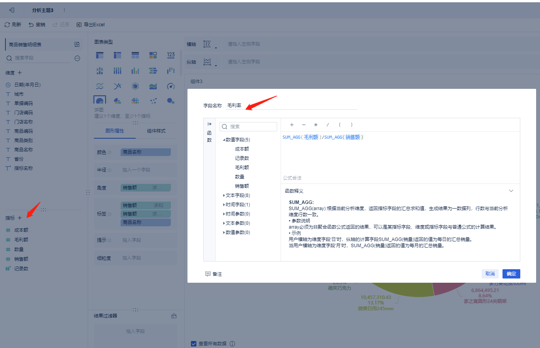The height and width of the screenshot is (348, 540).
Task: Click the table switch icon beside 商品销售明细表
Action: point(77,44)
